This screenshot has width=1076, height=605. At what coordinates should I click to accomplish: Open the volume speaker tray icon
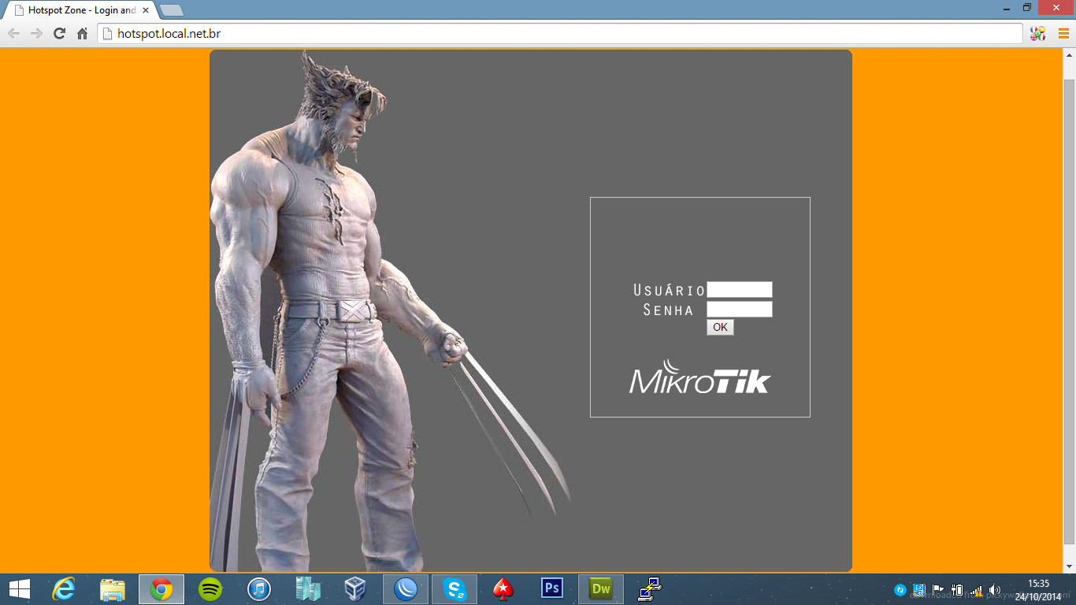[x=995, y=590]
